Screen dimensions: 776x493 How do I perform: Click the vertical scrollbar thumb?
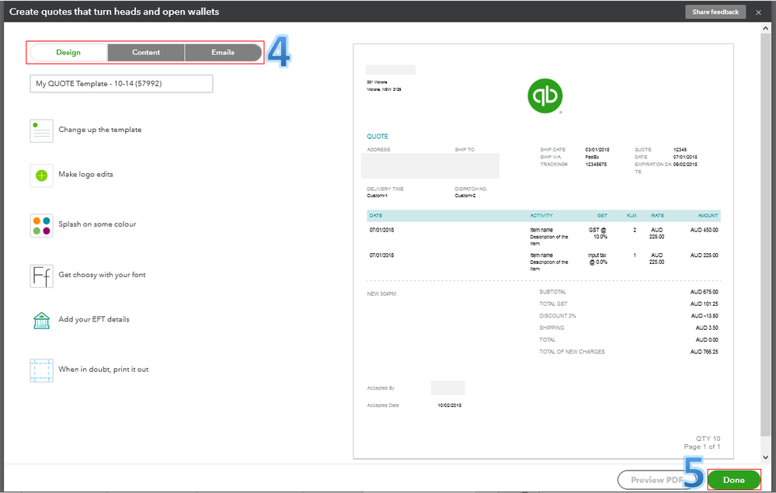(x=766, y=235)
